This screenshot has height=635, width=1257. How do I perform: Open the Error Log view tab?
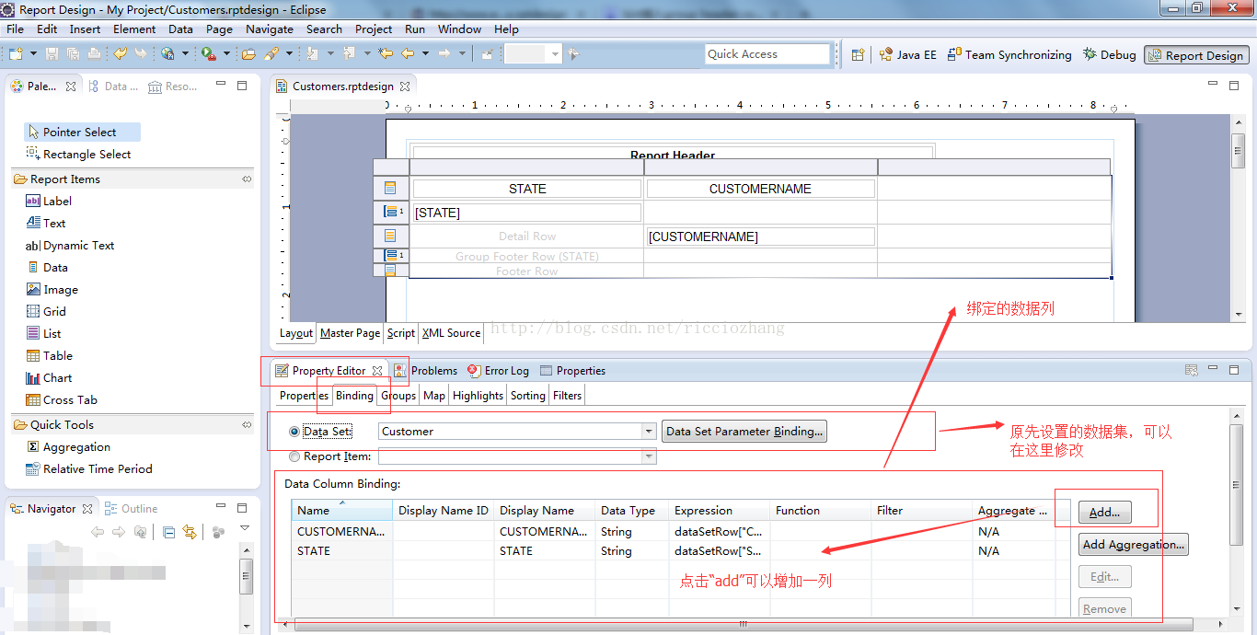pyautogui.click(x=498, y=371)
